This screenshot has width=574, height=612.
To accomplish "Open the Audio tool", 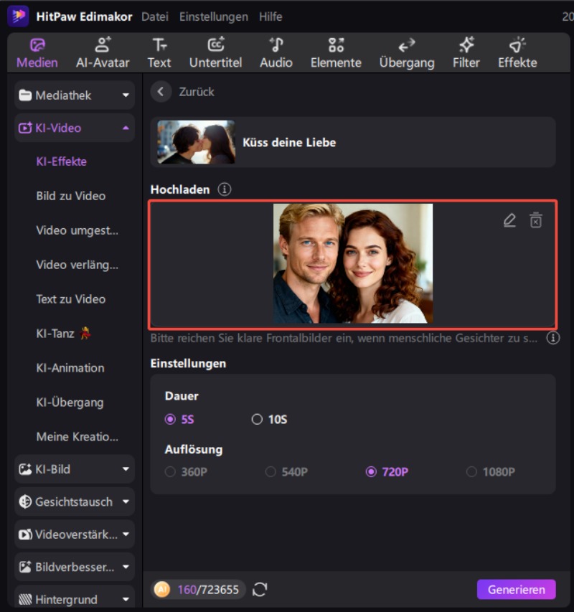I will [x=276, y=53].
